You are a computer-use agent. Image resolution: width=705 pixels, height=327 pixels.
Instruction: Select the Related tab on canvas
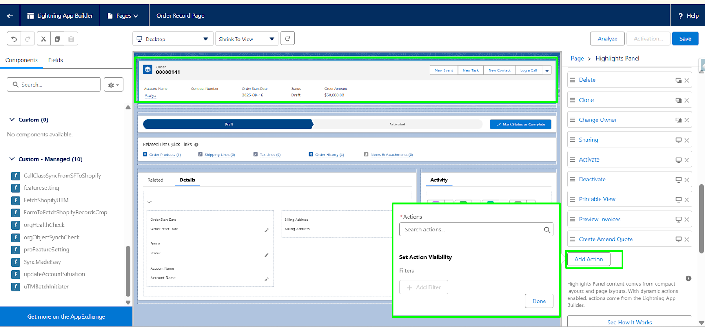point(156,180)
